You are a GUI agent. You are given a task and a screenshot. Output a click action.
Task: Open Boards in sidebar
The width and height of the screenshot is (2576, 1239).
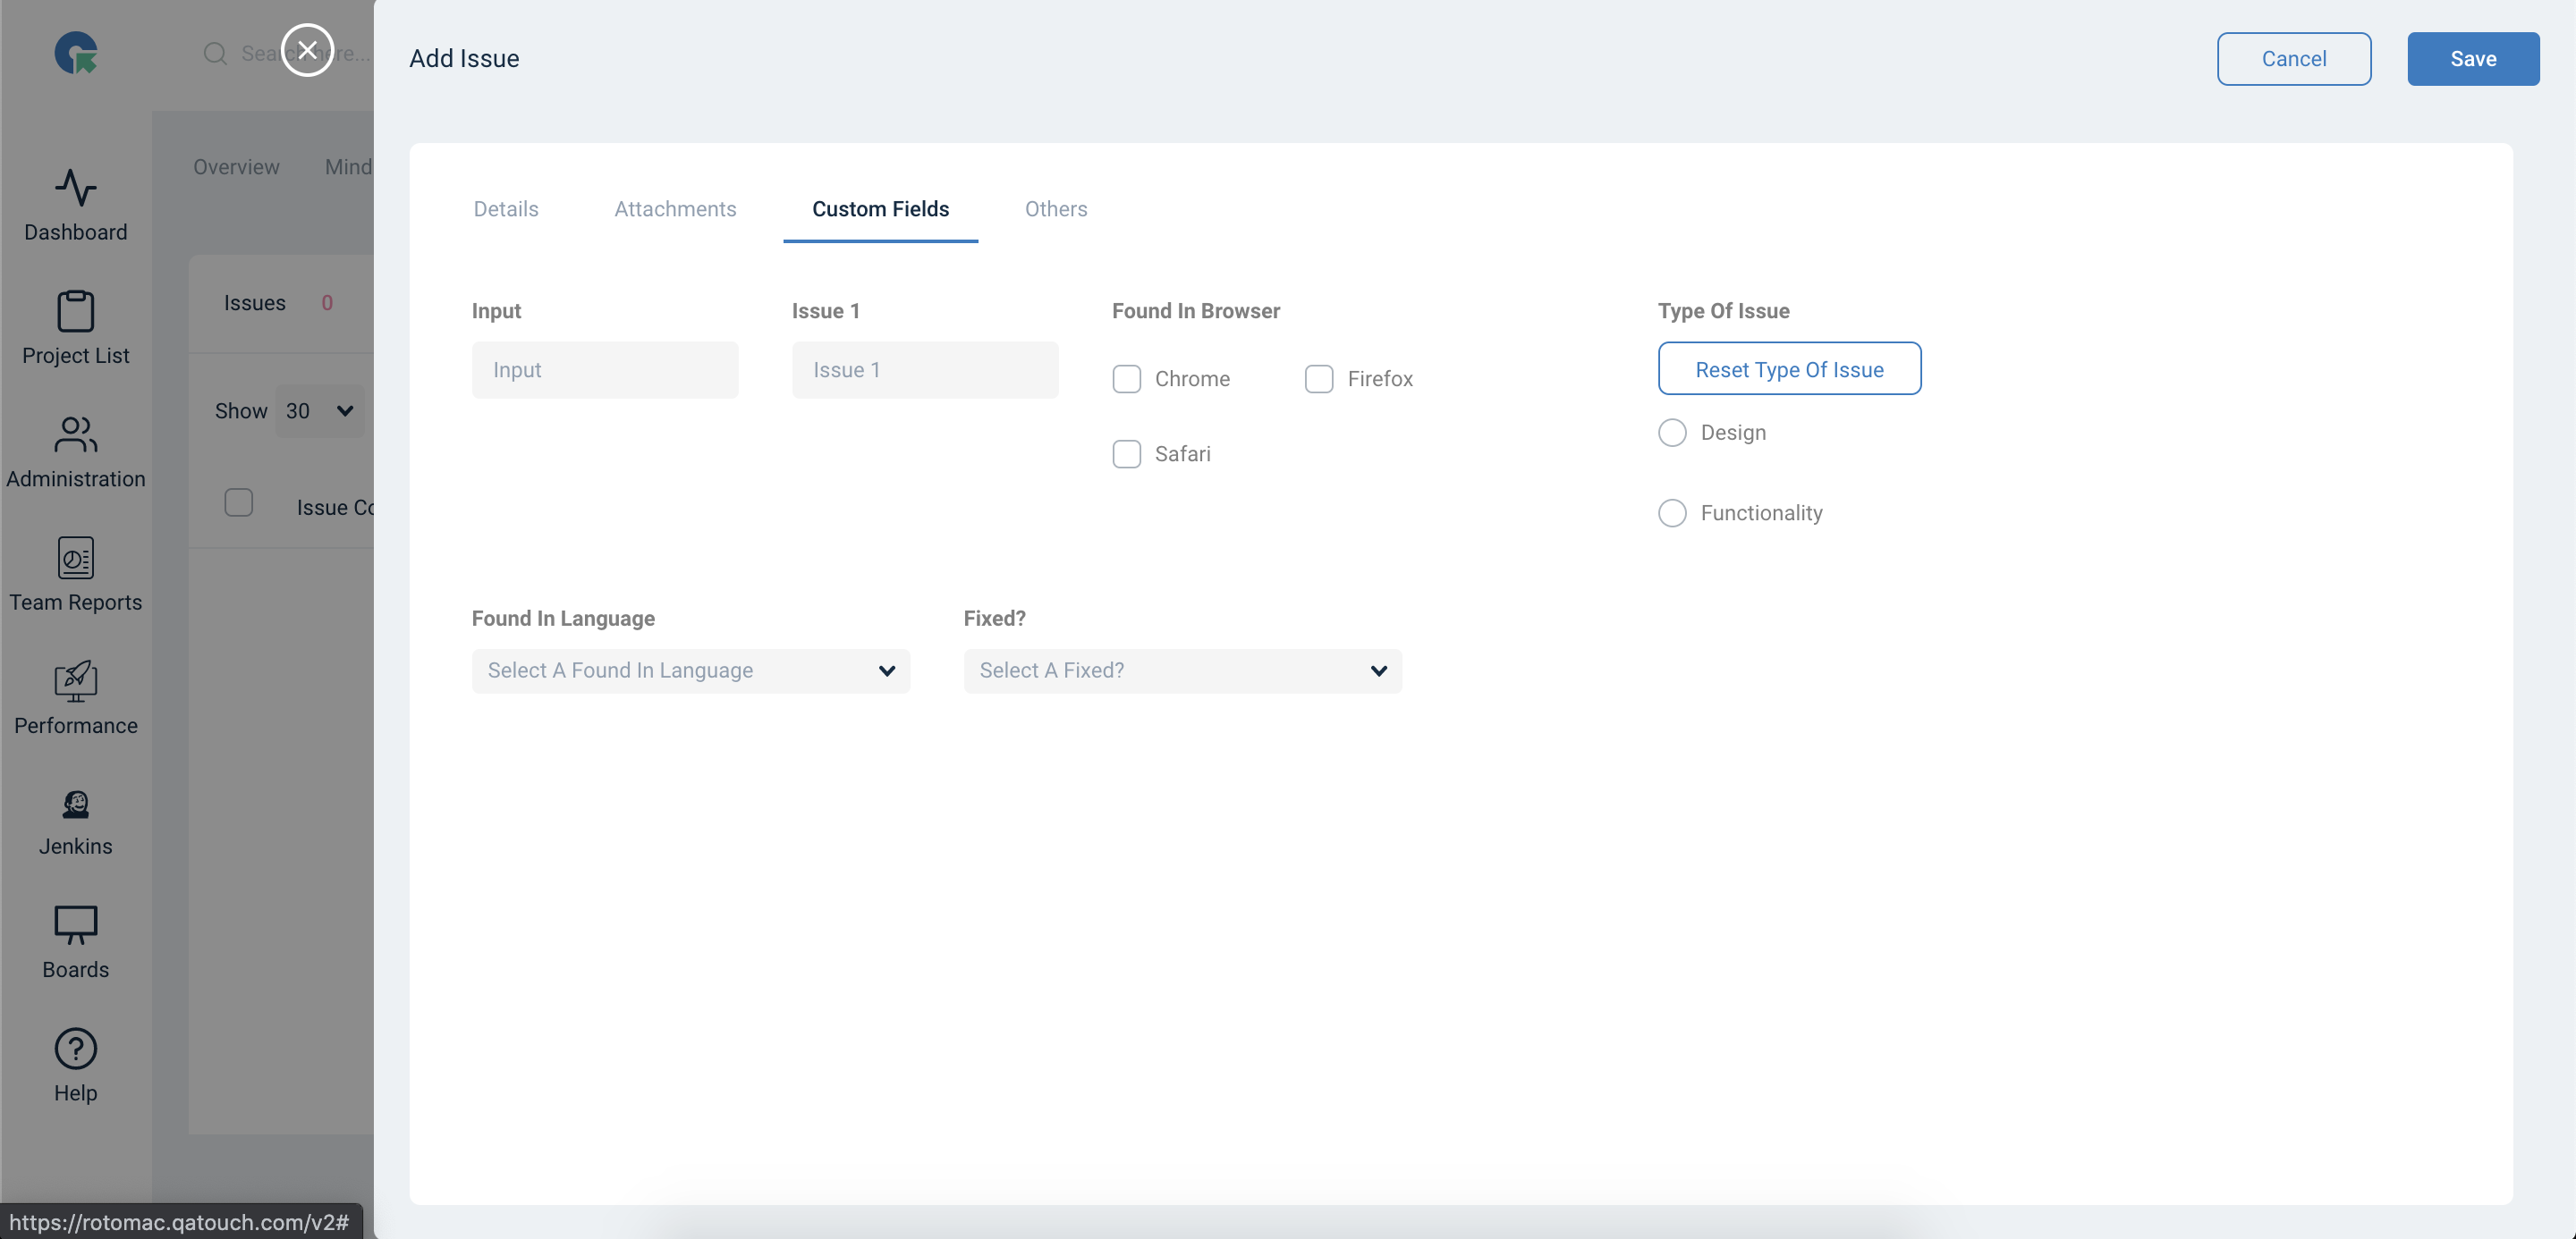76,943
